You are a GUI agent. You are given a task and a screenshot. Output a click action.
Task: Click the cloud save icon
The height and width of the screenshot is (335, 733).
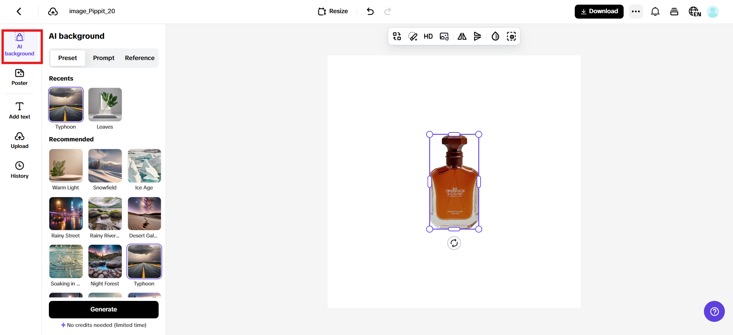(53, 11)
